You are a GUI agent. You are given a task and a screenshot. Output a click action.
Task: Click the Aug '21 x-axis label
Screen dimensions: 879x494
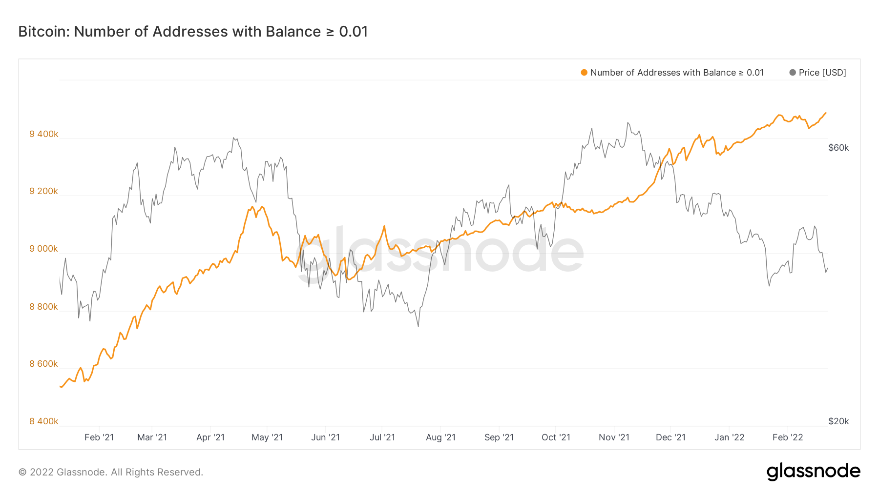click(440, 437)
